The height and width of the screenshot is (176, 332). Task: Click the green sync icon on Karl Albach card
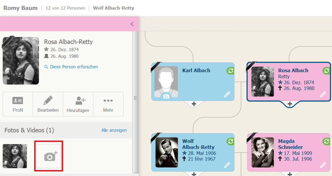[230, 71]
